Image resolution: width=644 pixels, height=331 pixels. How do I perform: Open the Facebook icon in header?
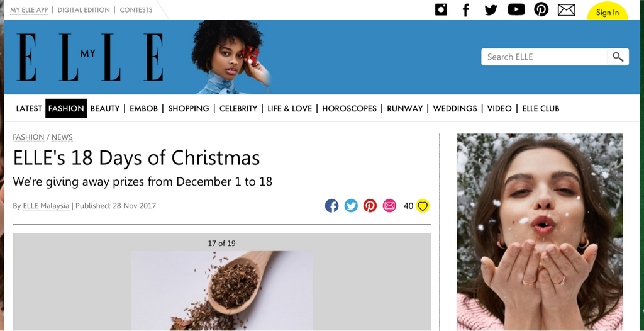point(466,10)
